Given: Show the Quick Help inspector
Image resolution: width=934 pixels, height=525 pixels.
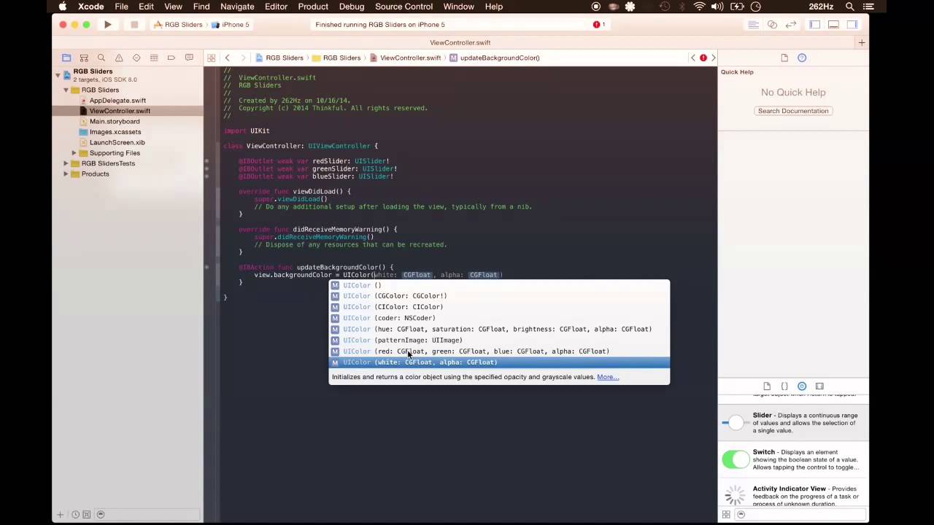Looking at the screenshot, I should coord(802,58).
